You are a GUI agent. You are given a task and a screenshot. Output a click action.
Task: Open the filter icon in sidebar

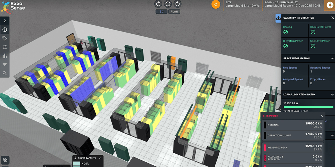[x=5, y=65]
